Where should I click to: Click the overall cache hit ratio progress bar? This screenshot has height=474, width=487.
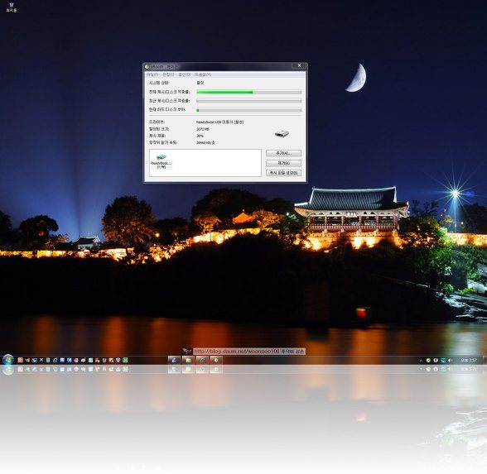tap(248, 92)
